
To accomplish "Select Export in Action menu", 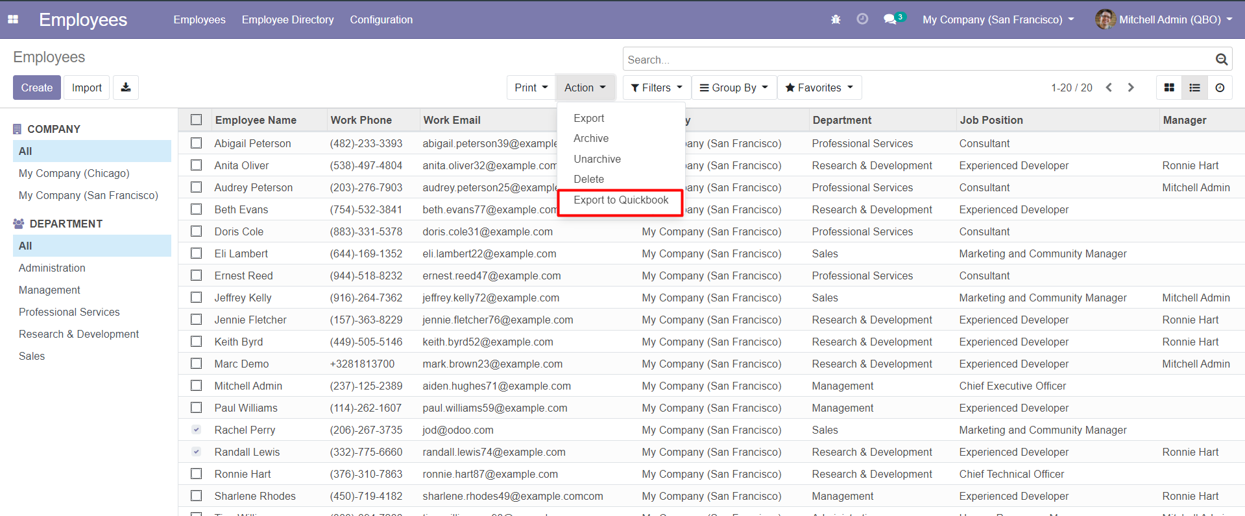I will pyautogui.click(x=588, y=118).
